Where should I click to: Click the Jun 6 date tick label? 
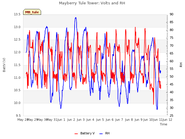coord(110,120)
